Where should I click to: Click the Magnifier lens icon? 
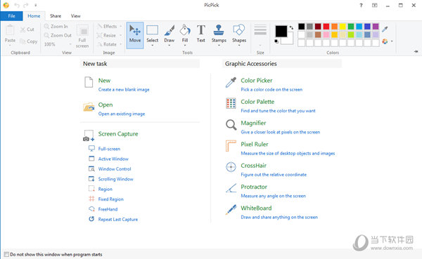point(231,125)
